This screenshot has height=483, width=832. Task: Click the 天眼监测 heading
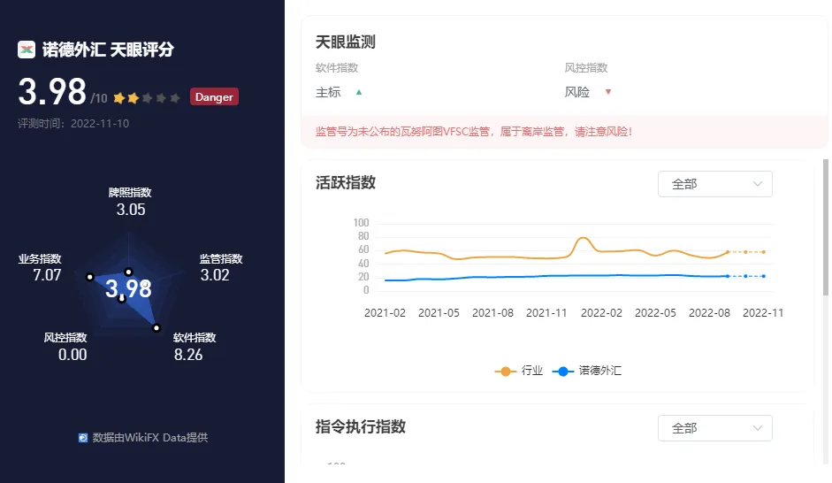tap(346, 42)
